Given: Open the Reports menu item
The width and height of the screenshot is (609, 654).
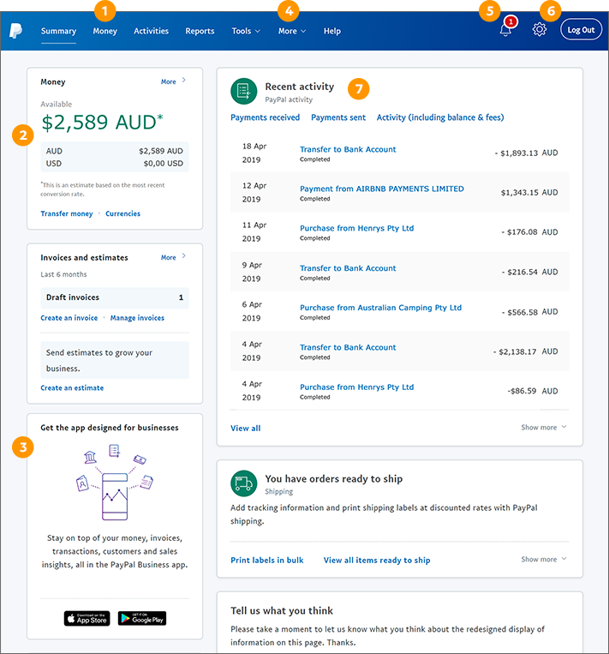Looking at the screenshot, I should click(200, 31).
